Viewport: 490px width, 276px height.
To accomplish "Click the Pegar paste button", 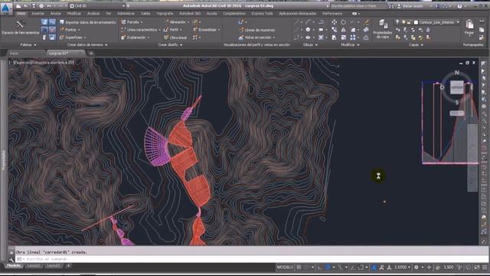I will pos(469,27).
